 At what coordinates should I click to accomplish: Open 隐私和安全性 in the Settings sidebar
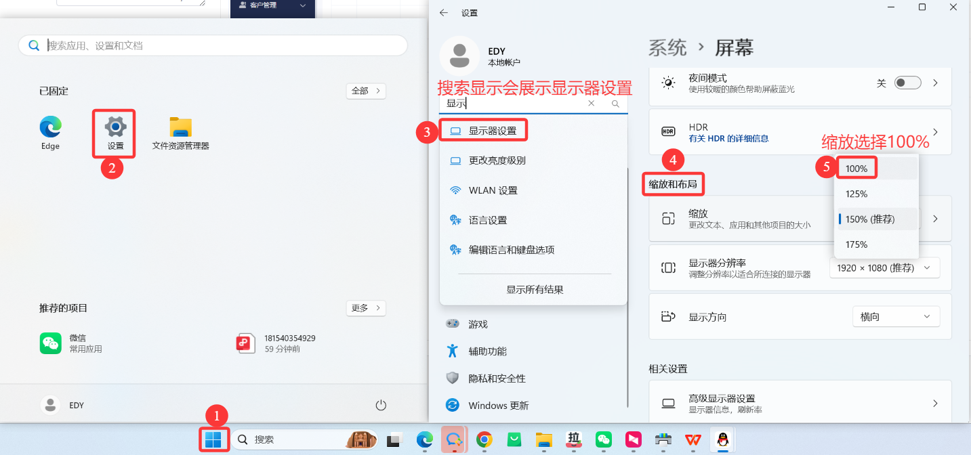(534, 378)
